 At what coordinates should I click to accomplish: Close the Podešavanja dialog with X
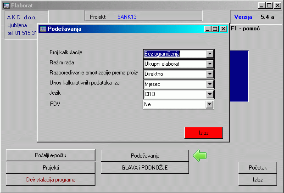point(223,29)
